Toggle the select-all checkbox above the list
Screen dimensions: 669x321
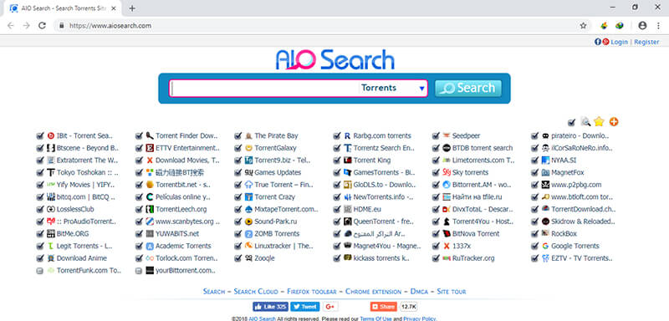(571, 123)
